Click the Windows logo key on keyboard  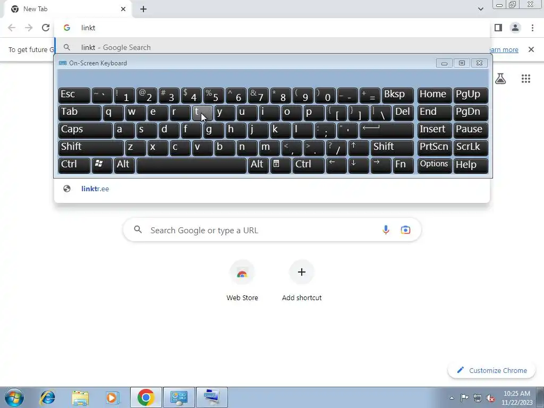point(102,165)
